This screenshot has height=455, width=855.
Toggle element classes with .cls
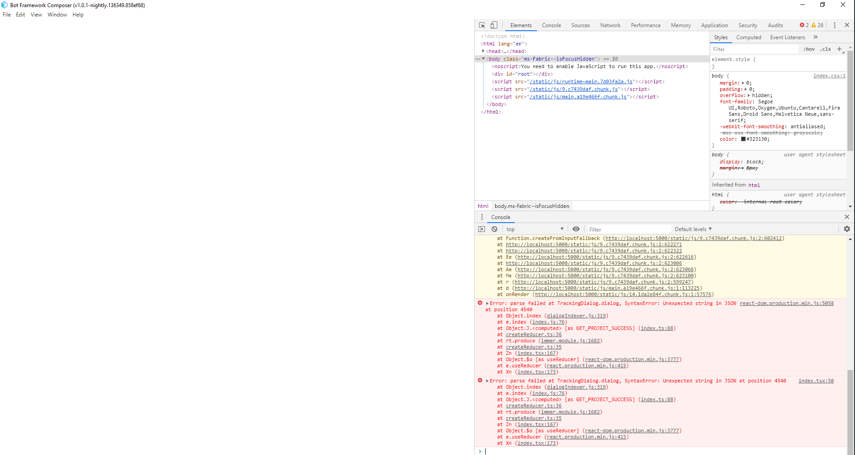825,49
